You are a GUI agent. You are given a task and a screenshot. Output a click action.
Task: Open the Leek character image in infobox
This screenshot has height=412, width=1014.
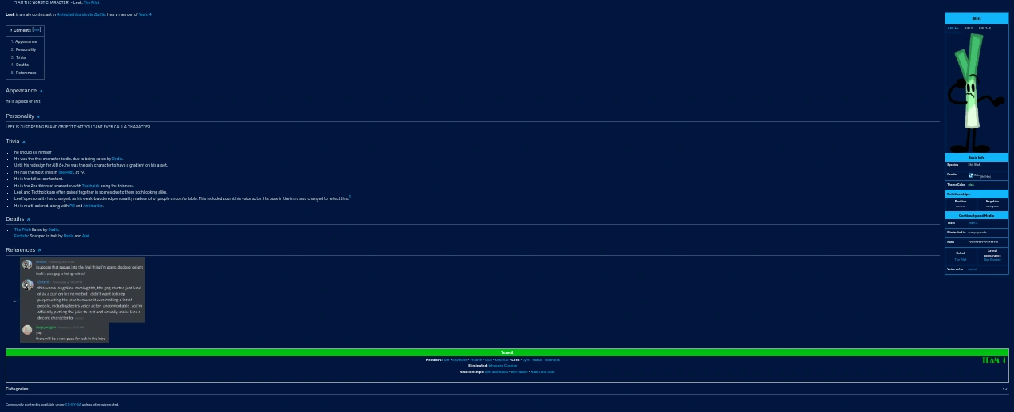(x=975, y=92)
